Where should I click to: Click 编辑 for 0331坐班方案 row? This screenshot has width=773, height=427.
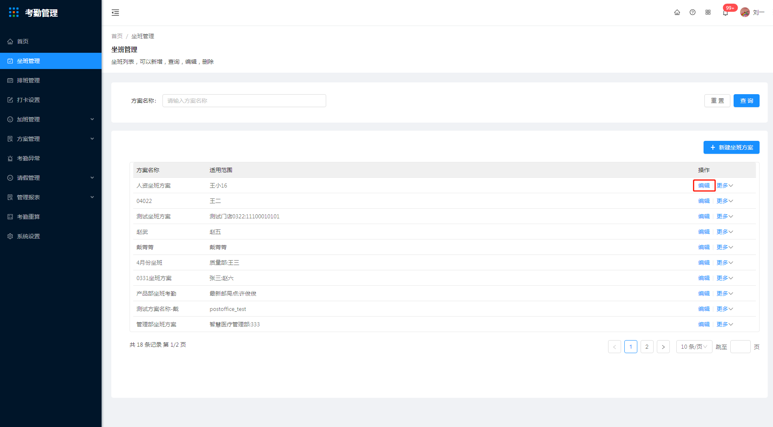(704, 278)
